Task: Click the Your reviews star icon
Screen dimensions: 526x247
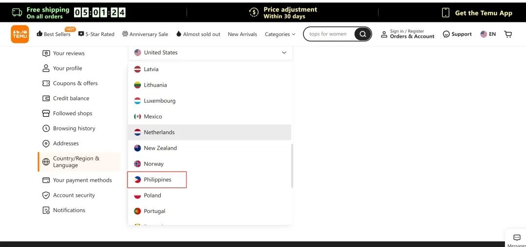Action: click(x=46, y=53)
